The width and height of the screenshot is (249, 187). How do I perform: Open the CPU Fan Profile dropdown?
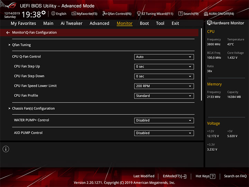pyautogui.click(x=164, y=96)
